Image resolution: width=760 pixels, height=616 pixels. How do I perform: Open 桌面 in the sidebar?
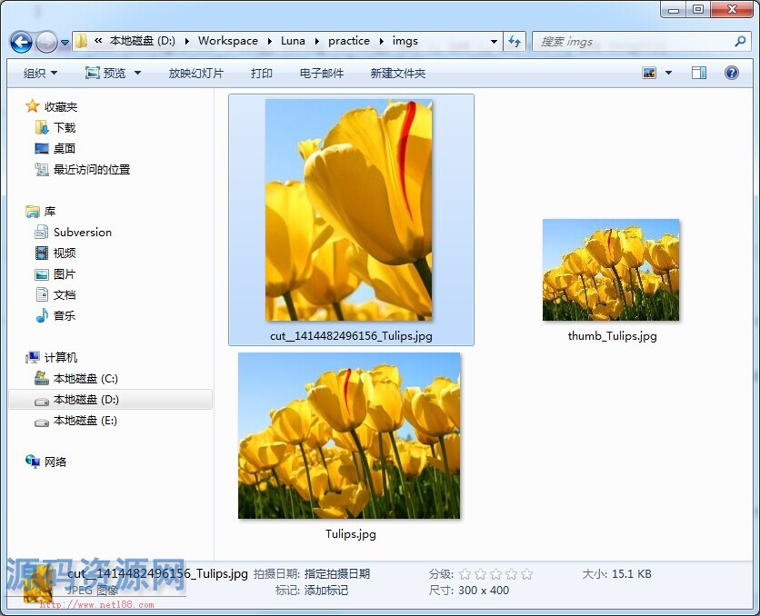coord(55,148)
